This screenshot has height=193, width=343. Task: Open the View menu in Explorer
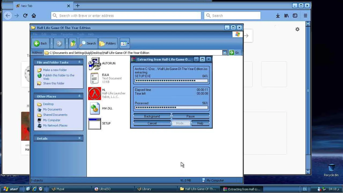[54, 34]
